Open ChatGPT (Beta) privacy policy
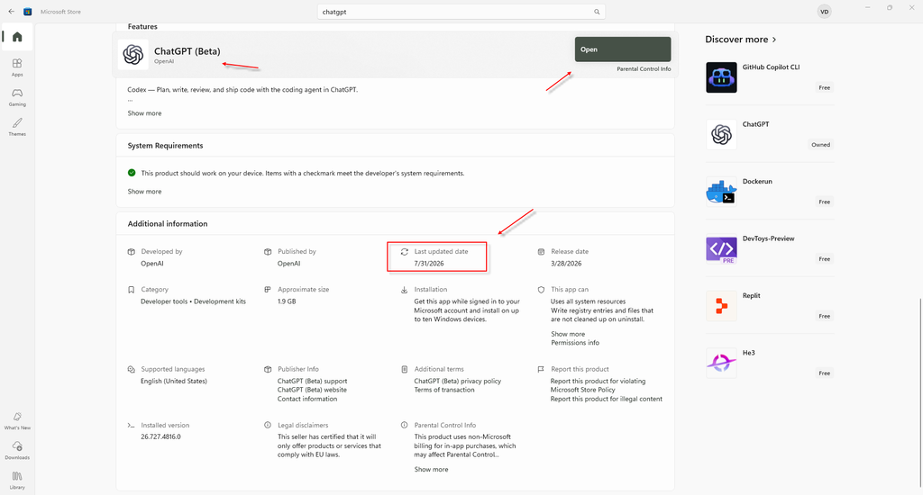Image resolution: width=923 pixels, height=495 pixels. click(457, 381)
